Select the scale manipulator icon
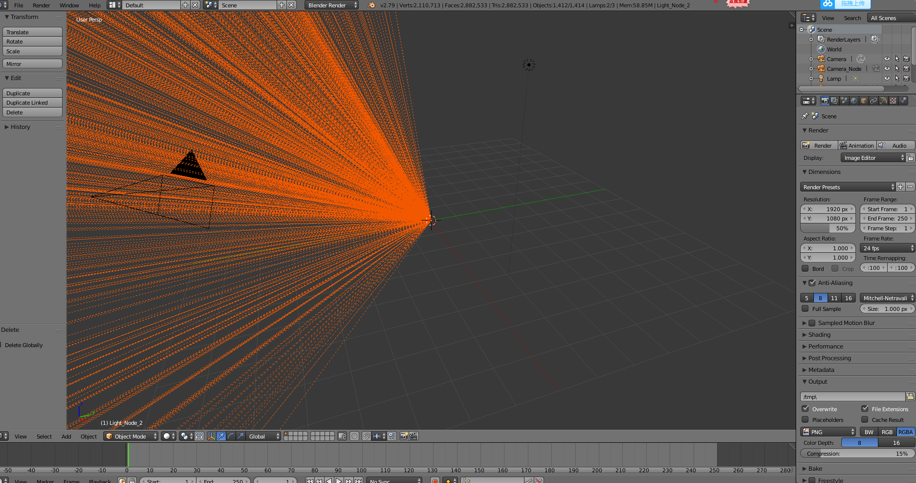 (240, 436)
